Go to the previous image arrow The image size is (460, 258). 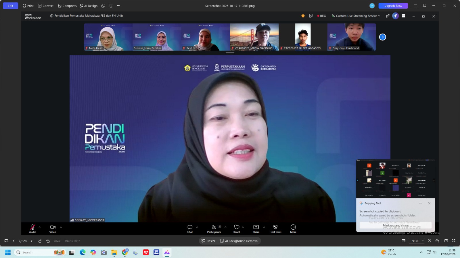14,241
